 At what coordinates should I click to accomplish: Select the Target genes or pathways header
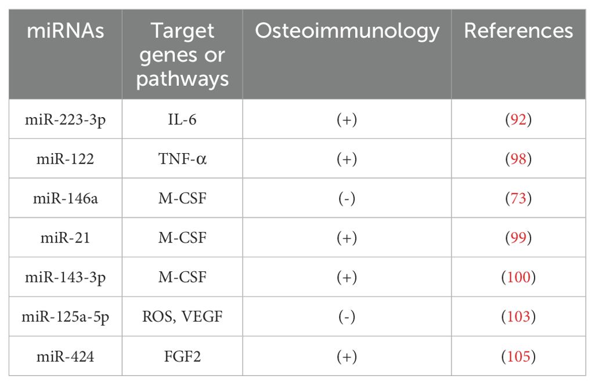coord(182,55)
